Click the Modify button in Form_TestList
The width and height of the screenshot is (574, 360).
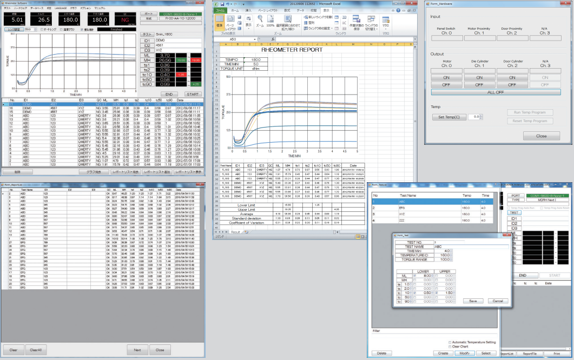[465, 353]
